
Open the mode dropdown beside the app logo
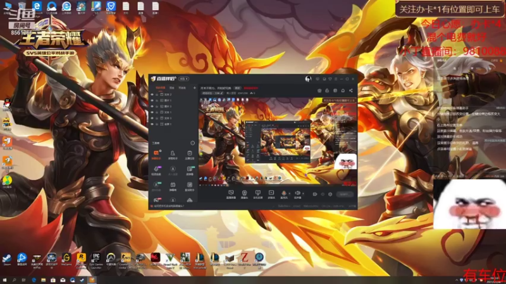click(183, 79)
